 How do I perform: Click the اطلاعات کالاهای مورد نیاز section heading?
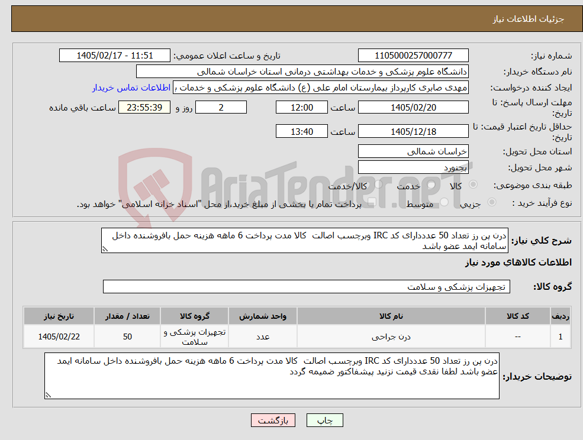coord(518,263)
